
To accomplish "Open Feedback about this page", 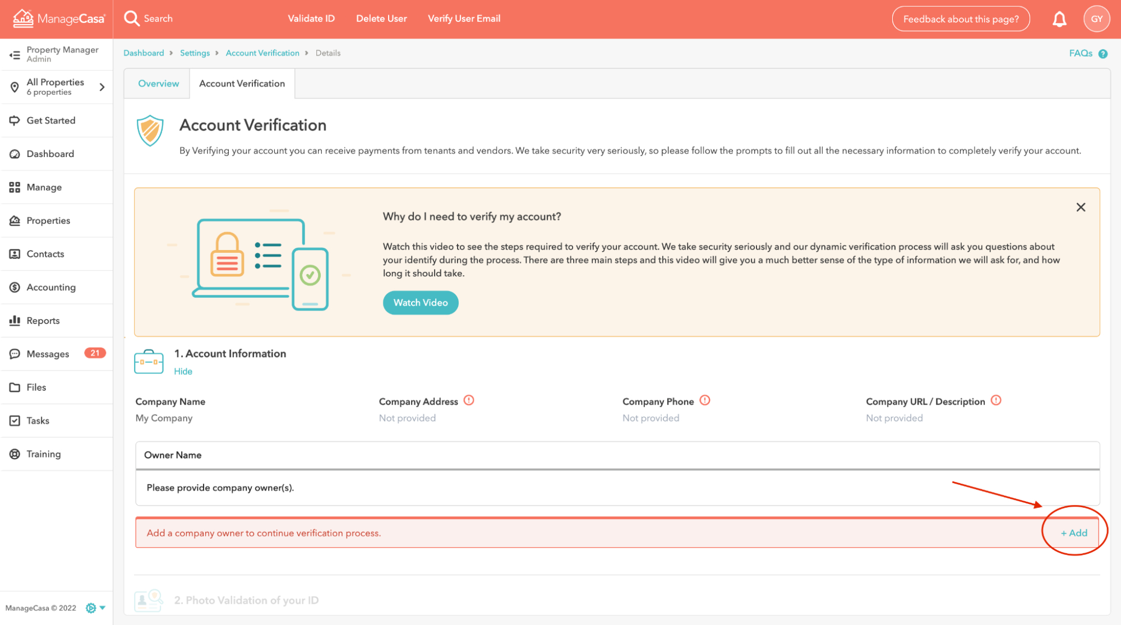I will coord(960,19).
